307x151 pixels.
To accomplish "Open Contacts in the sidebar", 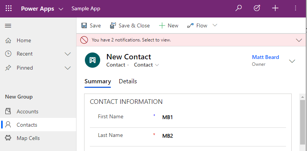I will pyautogui.click(x=38, y=125).
